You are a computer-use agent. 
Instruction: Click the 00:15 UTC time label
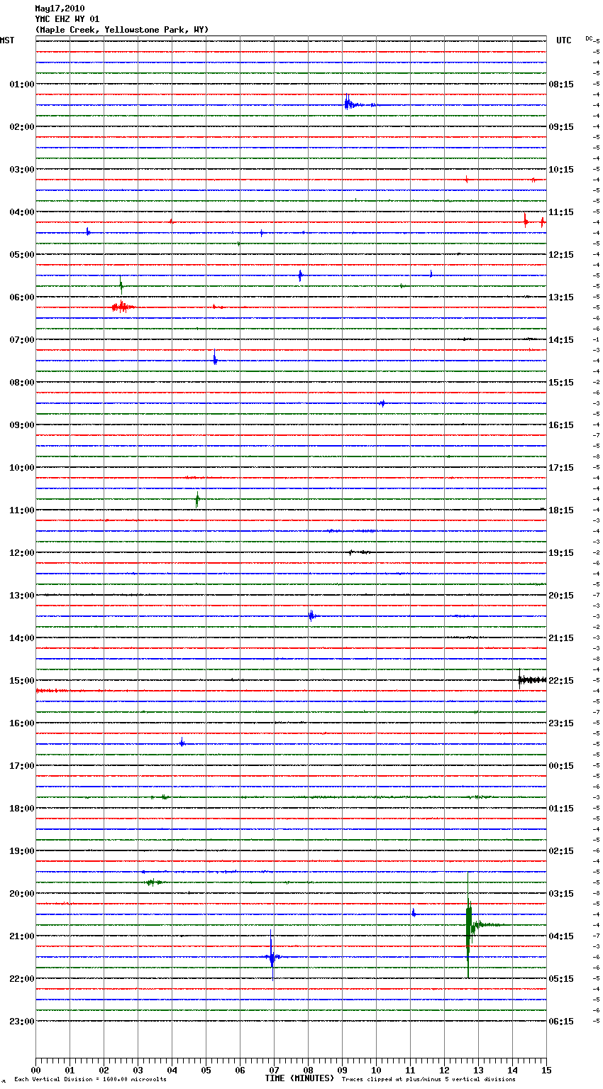click(x=561, y=765)
